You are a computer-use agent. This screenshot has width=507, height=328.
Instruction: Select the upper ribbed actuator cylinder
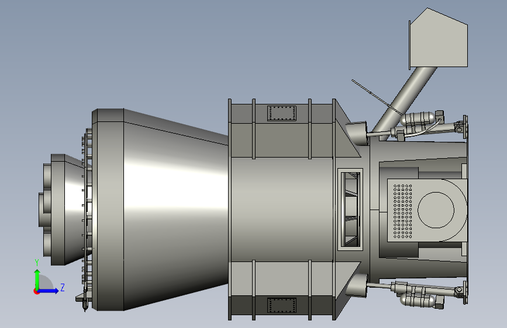coord(418,118)
